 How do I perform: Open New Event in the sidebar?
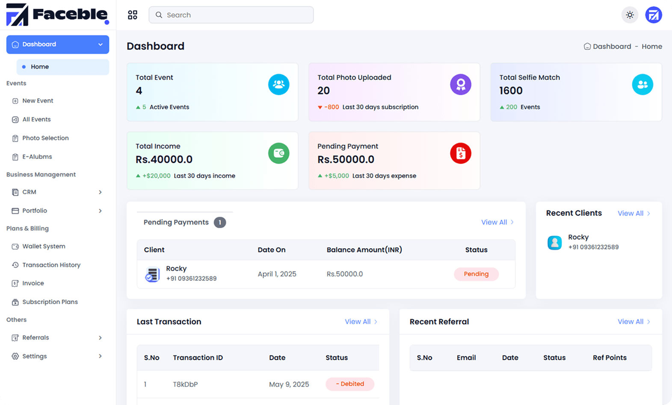38,101
